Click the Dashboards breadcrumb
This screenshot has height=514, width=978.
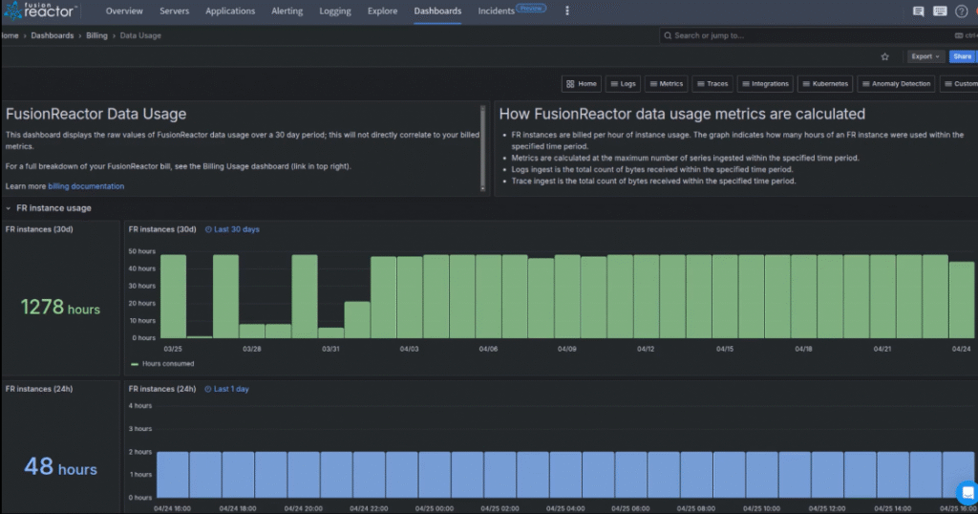click(x=53, y=35)
